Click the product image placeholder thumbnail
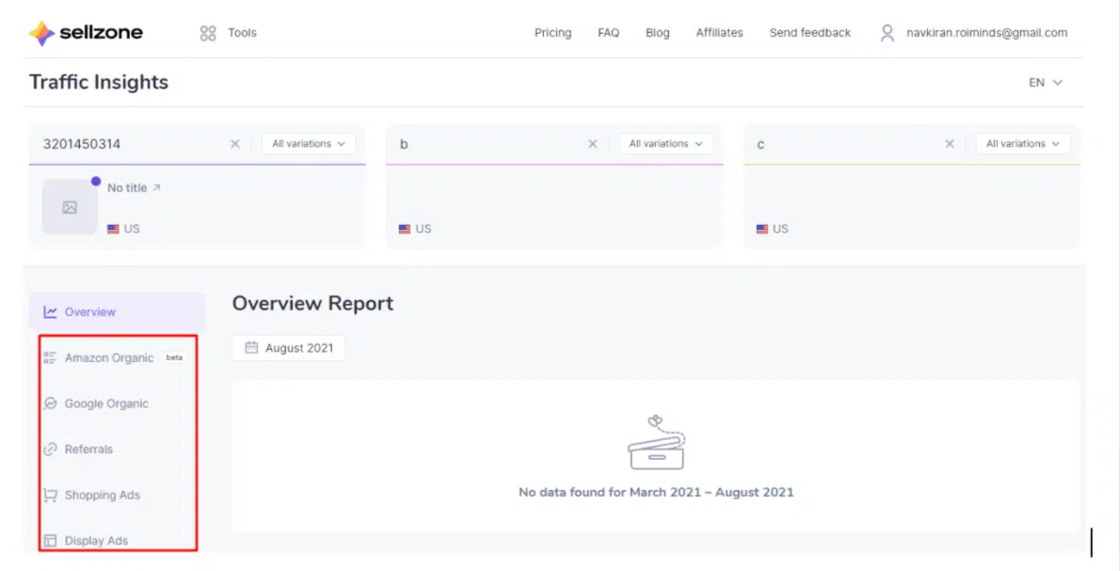 pyautogui.click(x=70, y=207)
